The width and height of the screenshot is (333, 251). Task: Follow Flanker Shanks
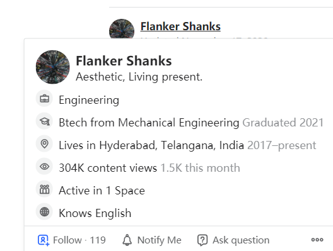click(72, 240)
